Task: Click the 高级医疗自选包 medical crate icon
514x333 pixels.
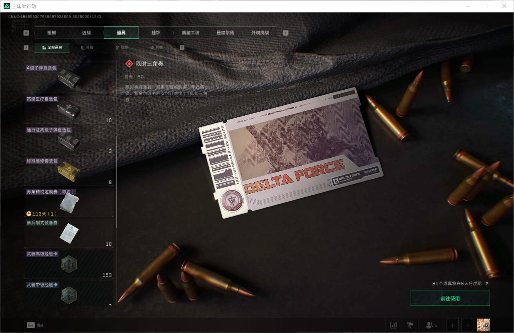Action: click(x=69, y=109)
